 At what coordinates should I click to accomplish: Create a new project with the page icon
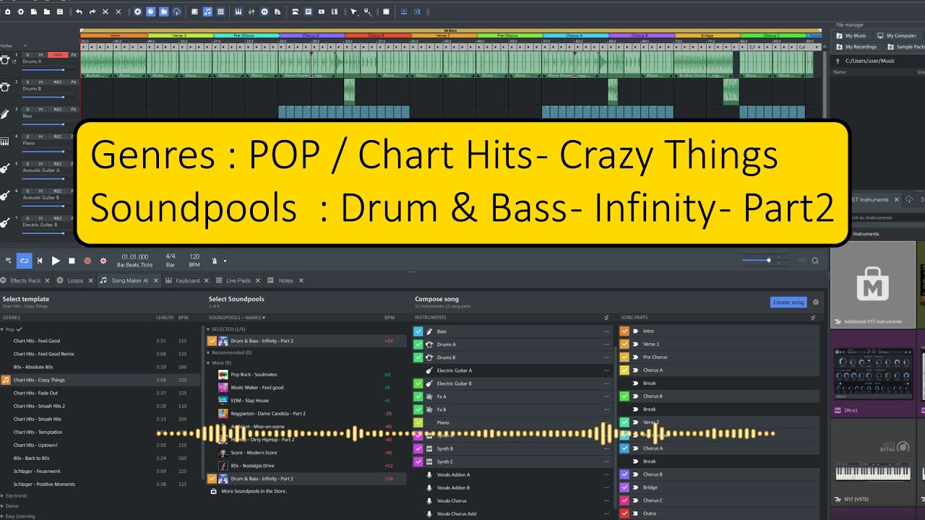pyautogui.click(x=33, y=12)
